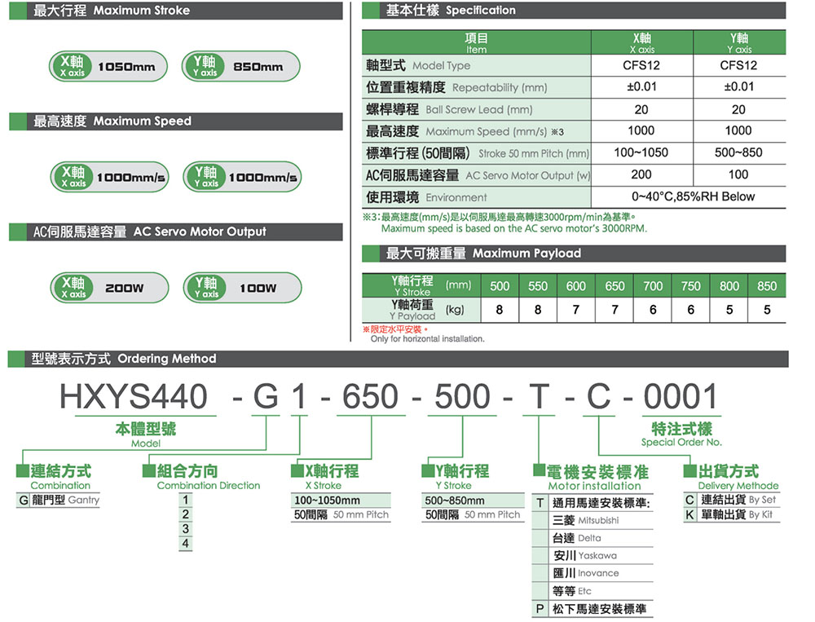Click the Only for horizontal installation note

tap(427, 339)
